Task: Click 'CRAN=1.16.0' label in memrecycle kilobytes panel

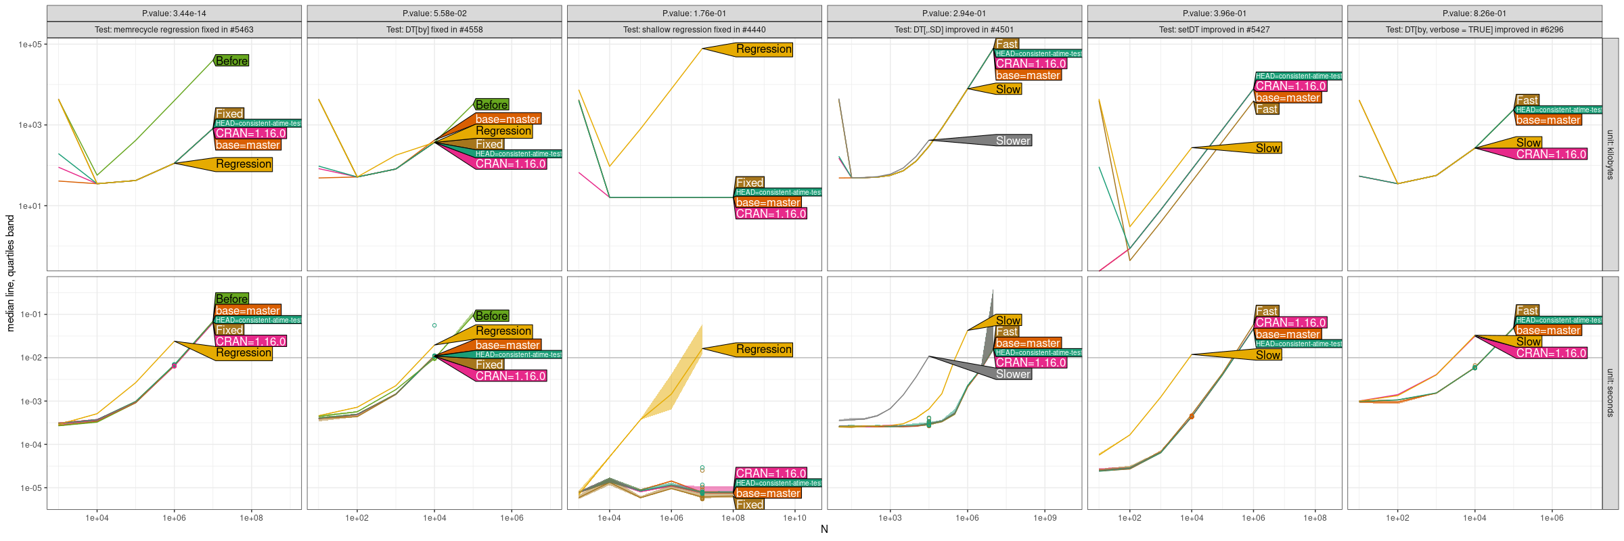Action: [x=250, y=134]
